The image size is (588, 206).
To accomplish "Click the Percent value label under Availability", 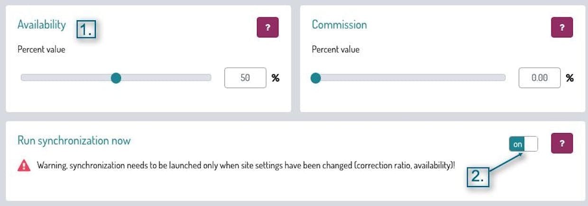I will pyautogui.click(x=41, y=49).
